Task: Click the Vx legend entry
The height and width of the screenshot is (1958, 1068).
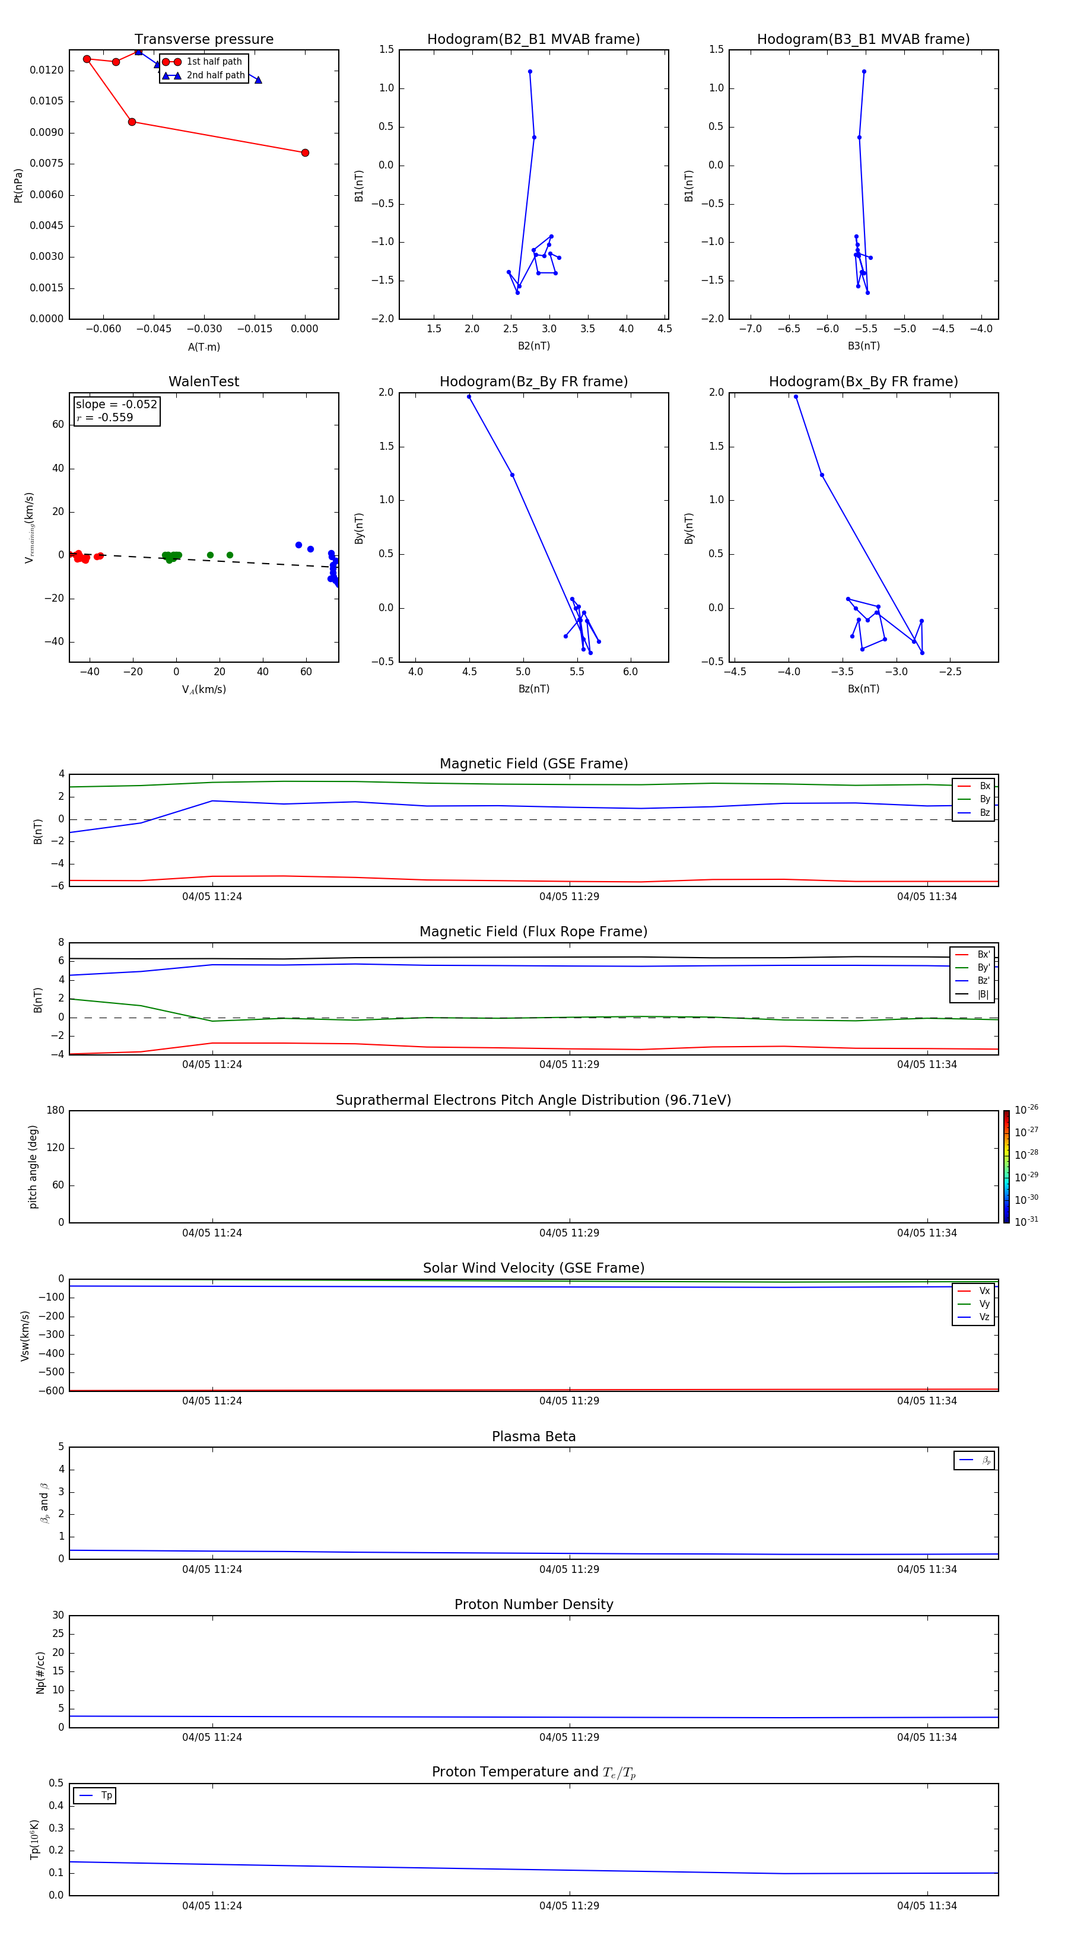Action: [974, 1290]
